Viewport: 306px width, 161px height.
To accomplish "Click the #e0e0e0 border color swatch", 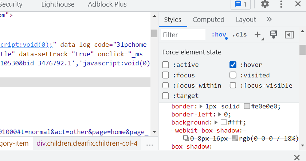I will click(x=247, y=107).
